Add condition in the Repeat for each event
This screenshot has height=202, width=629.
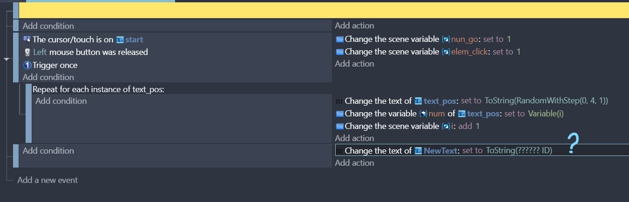[61, 101]
